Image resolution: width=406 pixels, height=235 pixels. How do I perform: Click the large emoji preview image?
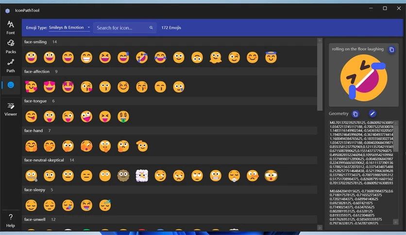point(364,78)
